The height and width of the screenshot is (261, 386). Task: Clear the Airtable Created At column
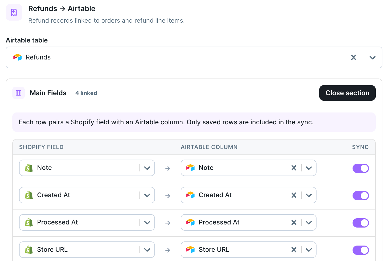click(x=294, y=195)
